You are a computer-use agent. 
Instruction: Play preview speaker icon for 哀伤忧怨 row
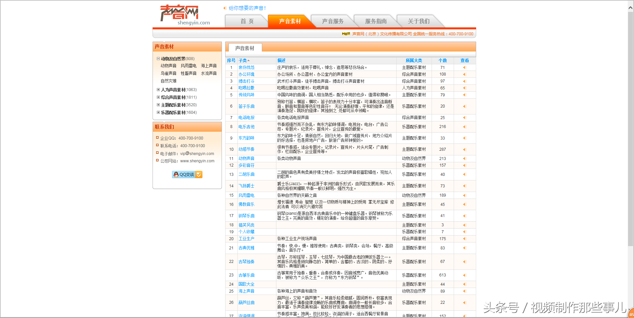[x=465, y=68]
